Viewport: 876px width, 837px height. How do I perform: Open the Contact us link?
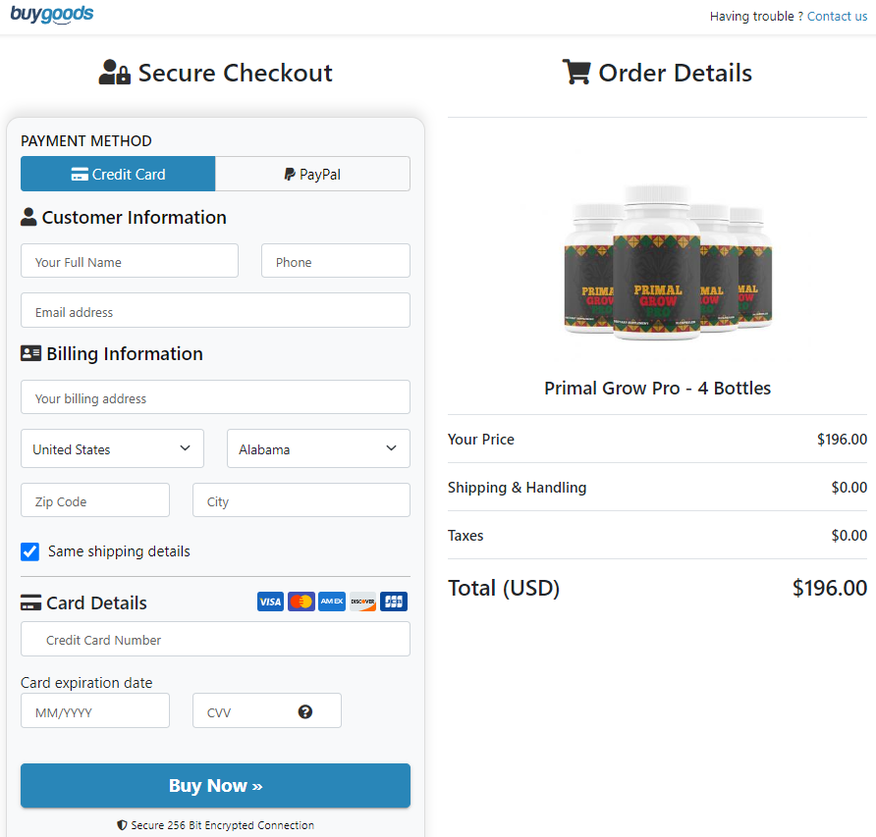tap(837, 16)
